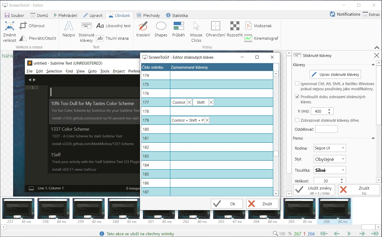Switch to the Domů tab
This screenshot has width=382, height=237.
click(x=39, y=15)
